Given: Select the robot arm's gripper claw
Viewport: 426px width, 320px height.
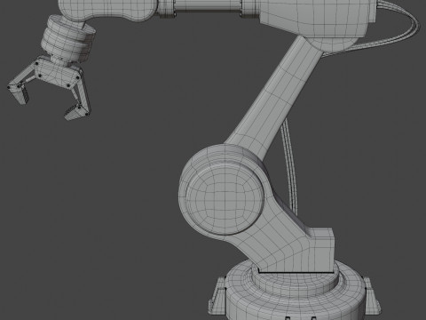Looking at the screenshot, I should tap(50, 88).
